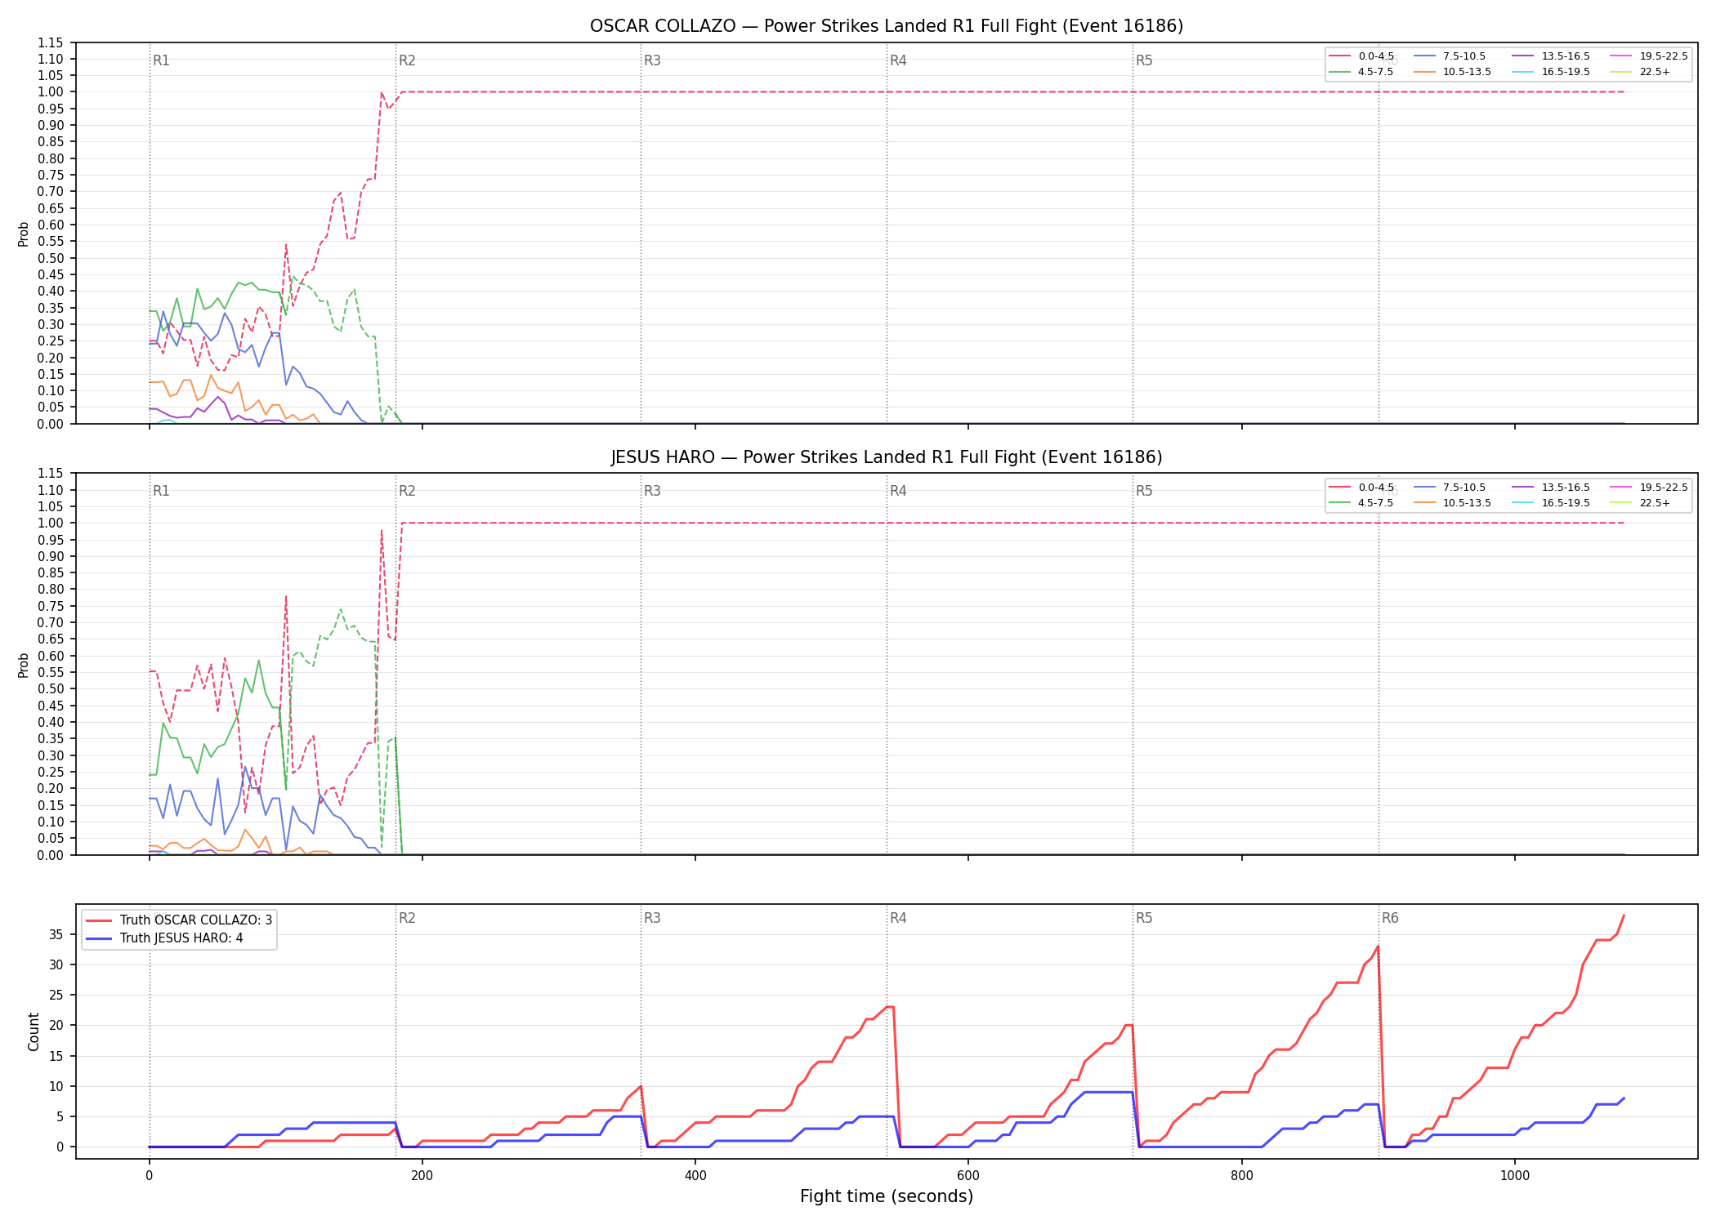Click the R4 round label in the Count chart
Image resolution: width=1716 pixels, height=1225 pixels.
pos(898,918)
